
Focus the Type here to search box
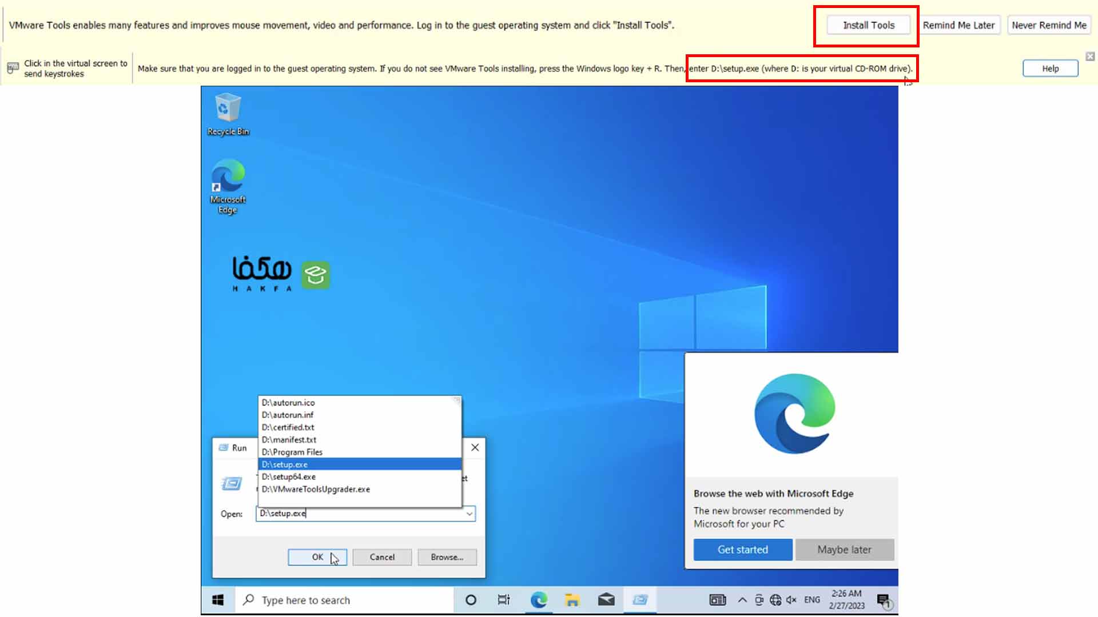(344, 600)
